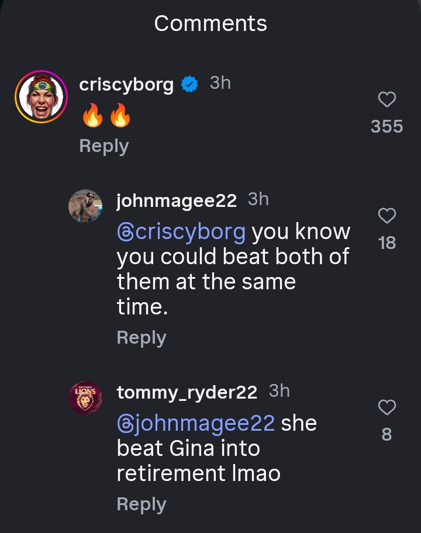The height and width of the screenshot is (533, 421).
Task: Click criscyborg's verified badge
Action: tap(189, 85)
